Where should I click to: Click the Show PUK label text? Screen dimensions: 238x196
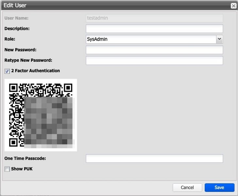[x=22, y=169]
